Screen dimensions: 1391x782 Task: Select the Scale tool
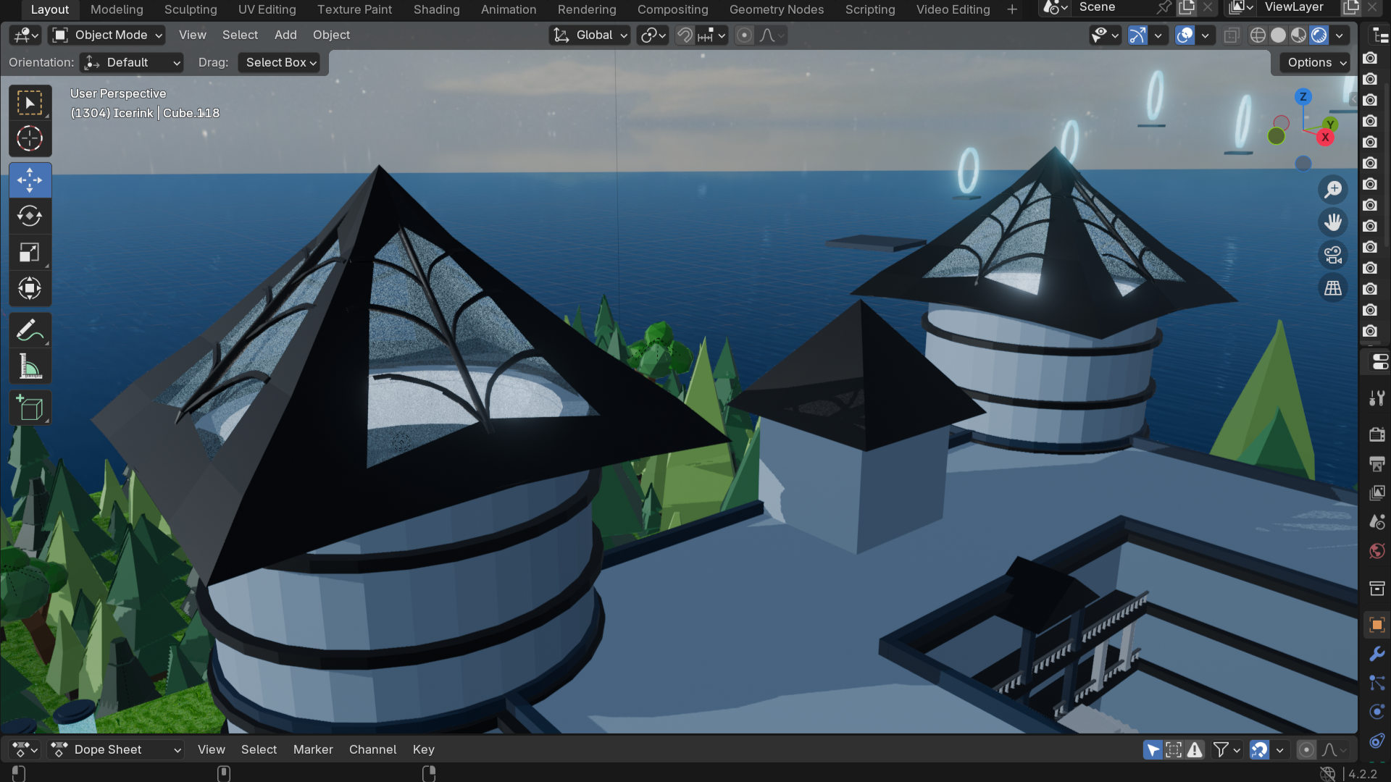coord(30,253)
